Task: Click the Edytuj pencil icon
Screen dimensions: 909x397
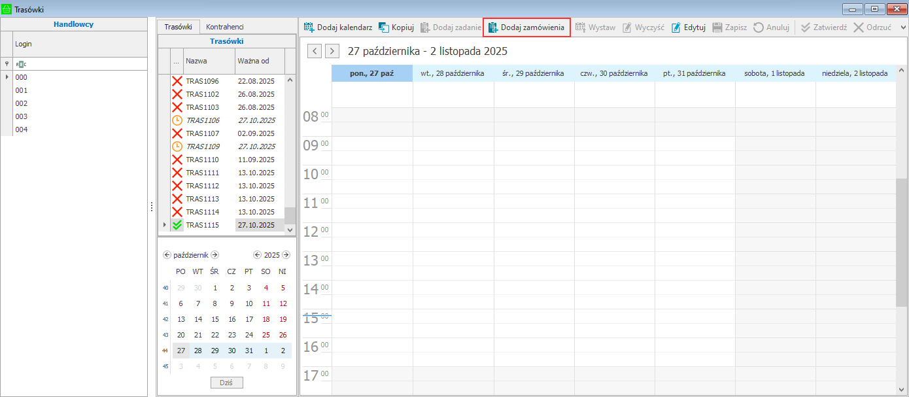Action: (x=676, y=27)
